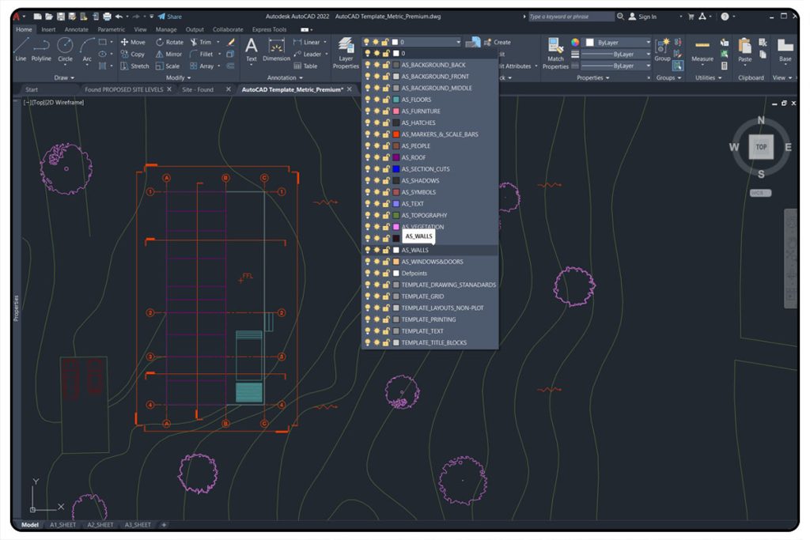Select the Polyline tool

(41, 50)
